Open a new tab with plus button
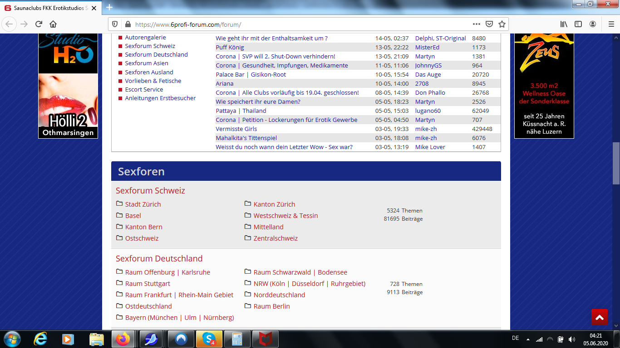 [x=109, y=7]
